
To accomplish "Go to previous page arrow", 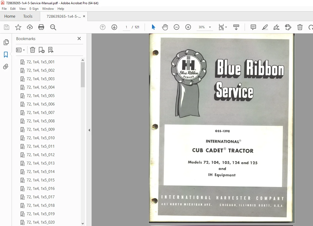I will click(103, 27).
